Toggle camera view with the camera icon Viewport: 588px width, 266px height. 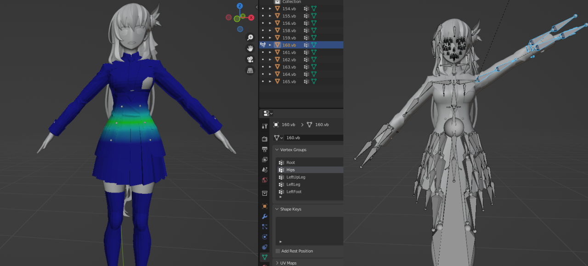[250, 59]
